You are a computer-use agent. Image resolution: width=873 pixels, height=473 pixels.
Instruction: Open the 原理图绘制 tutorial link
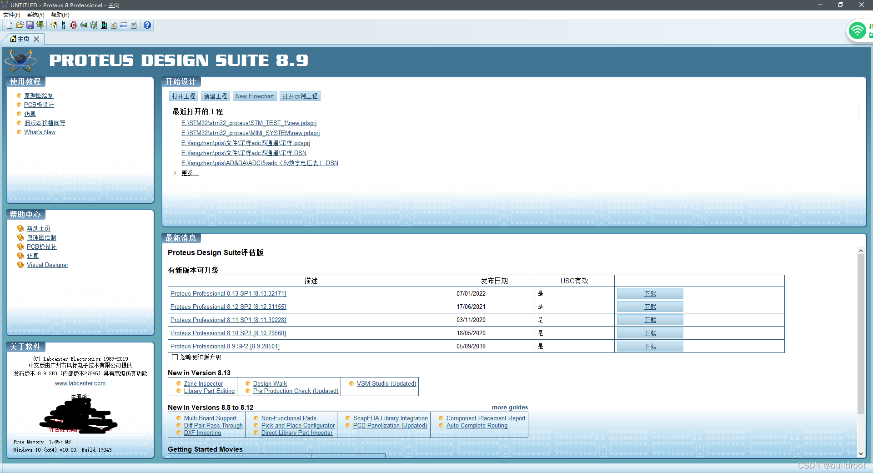(x=39, y=96)
